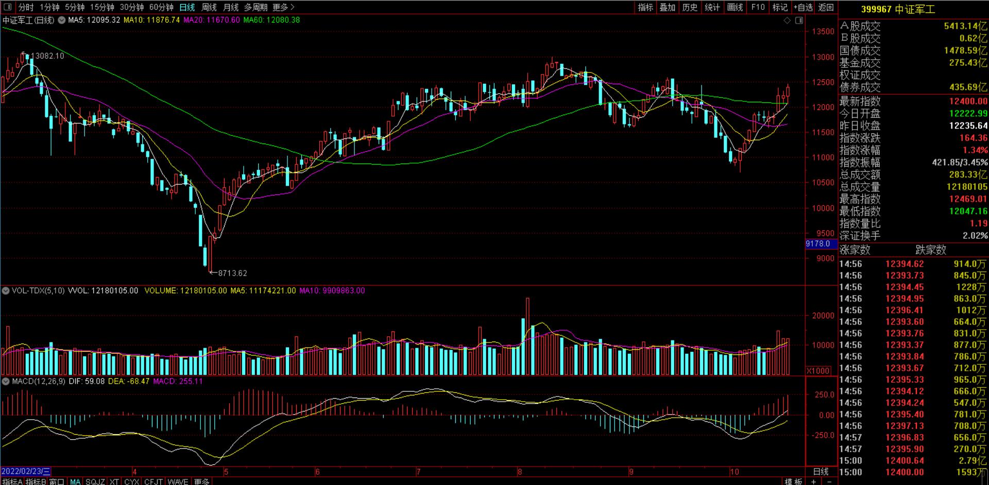The width and height of the screenshot is (989, 485).
Task: Select the 5分钟 period tab
Action: [75, 7]
